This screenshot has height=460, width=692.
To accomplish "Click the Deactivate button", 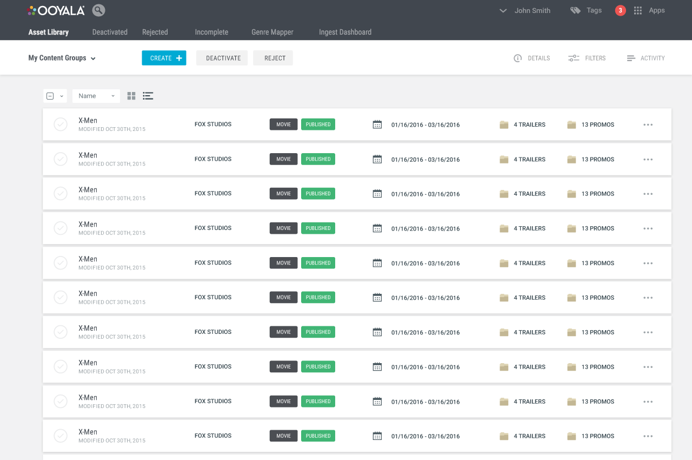I will coord(222,58).
